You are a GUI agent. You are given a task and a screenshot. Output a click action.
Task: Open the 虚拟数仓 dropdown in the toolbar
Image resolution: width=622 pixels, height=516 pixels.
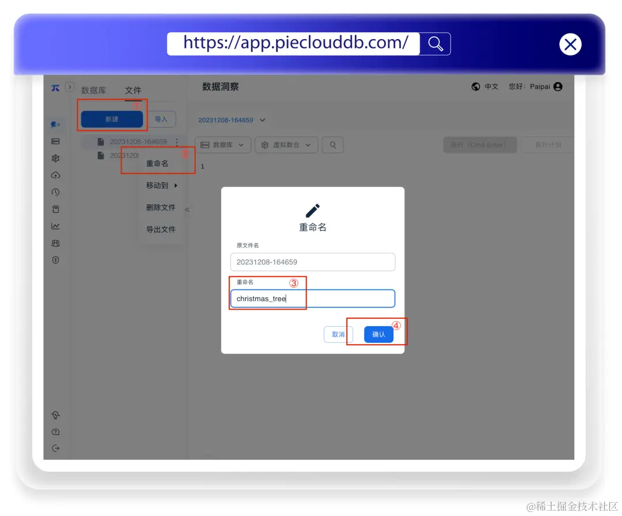pos(286,145)
